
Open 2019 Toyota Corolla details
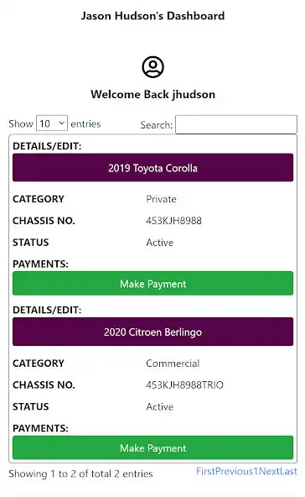coord(152,168)
